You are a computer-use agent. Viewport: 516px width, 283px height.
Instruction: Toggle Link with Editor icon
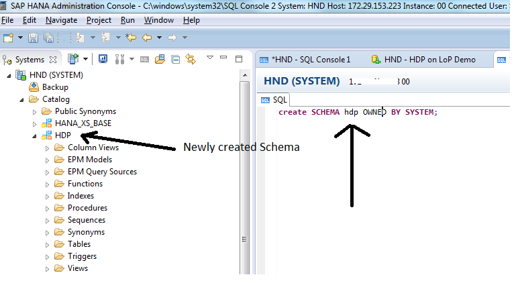pyautogui.click(x=190, y=59)
